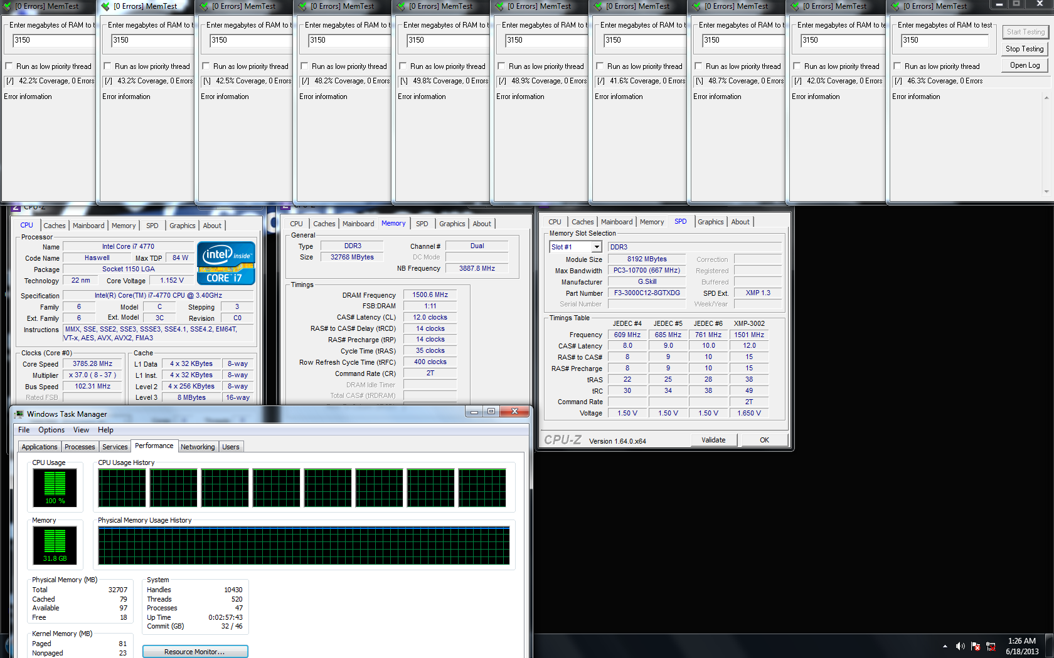Click RAM megabytes field in 46.3% coverage MemTest
This screenshot has width=1054, height=658.
pos(944,40)
